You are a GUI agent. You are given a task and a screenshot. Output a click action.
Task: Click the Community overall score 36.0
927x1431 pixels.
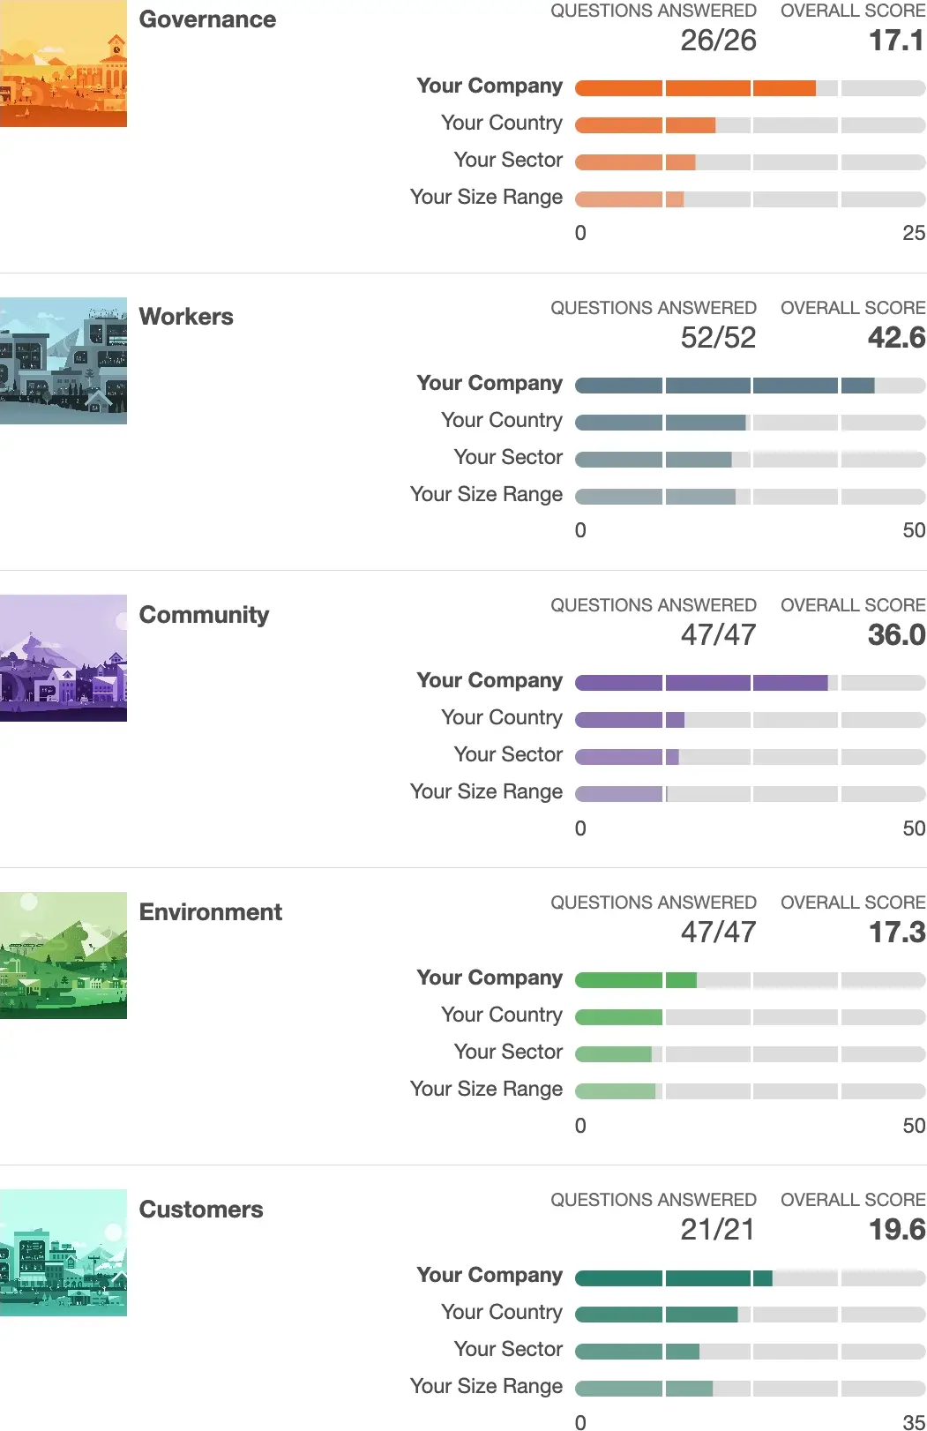pos(896,635)
